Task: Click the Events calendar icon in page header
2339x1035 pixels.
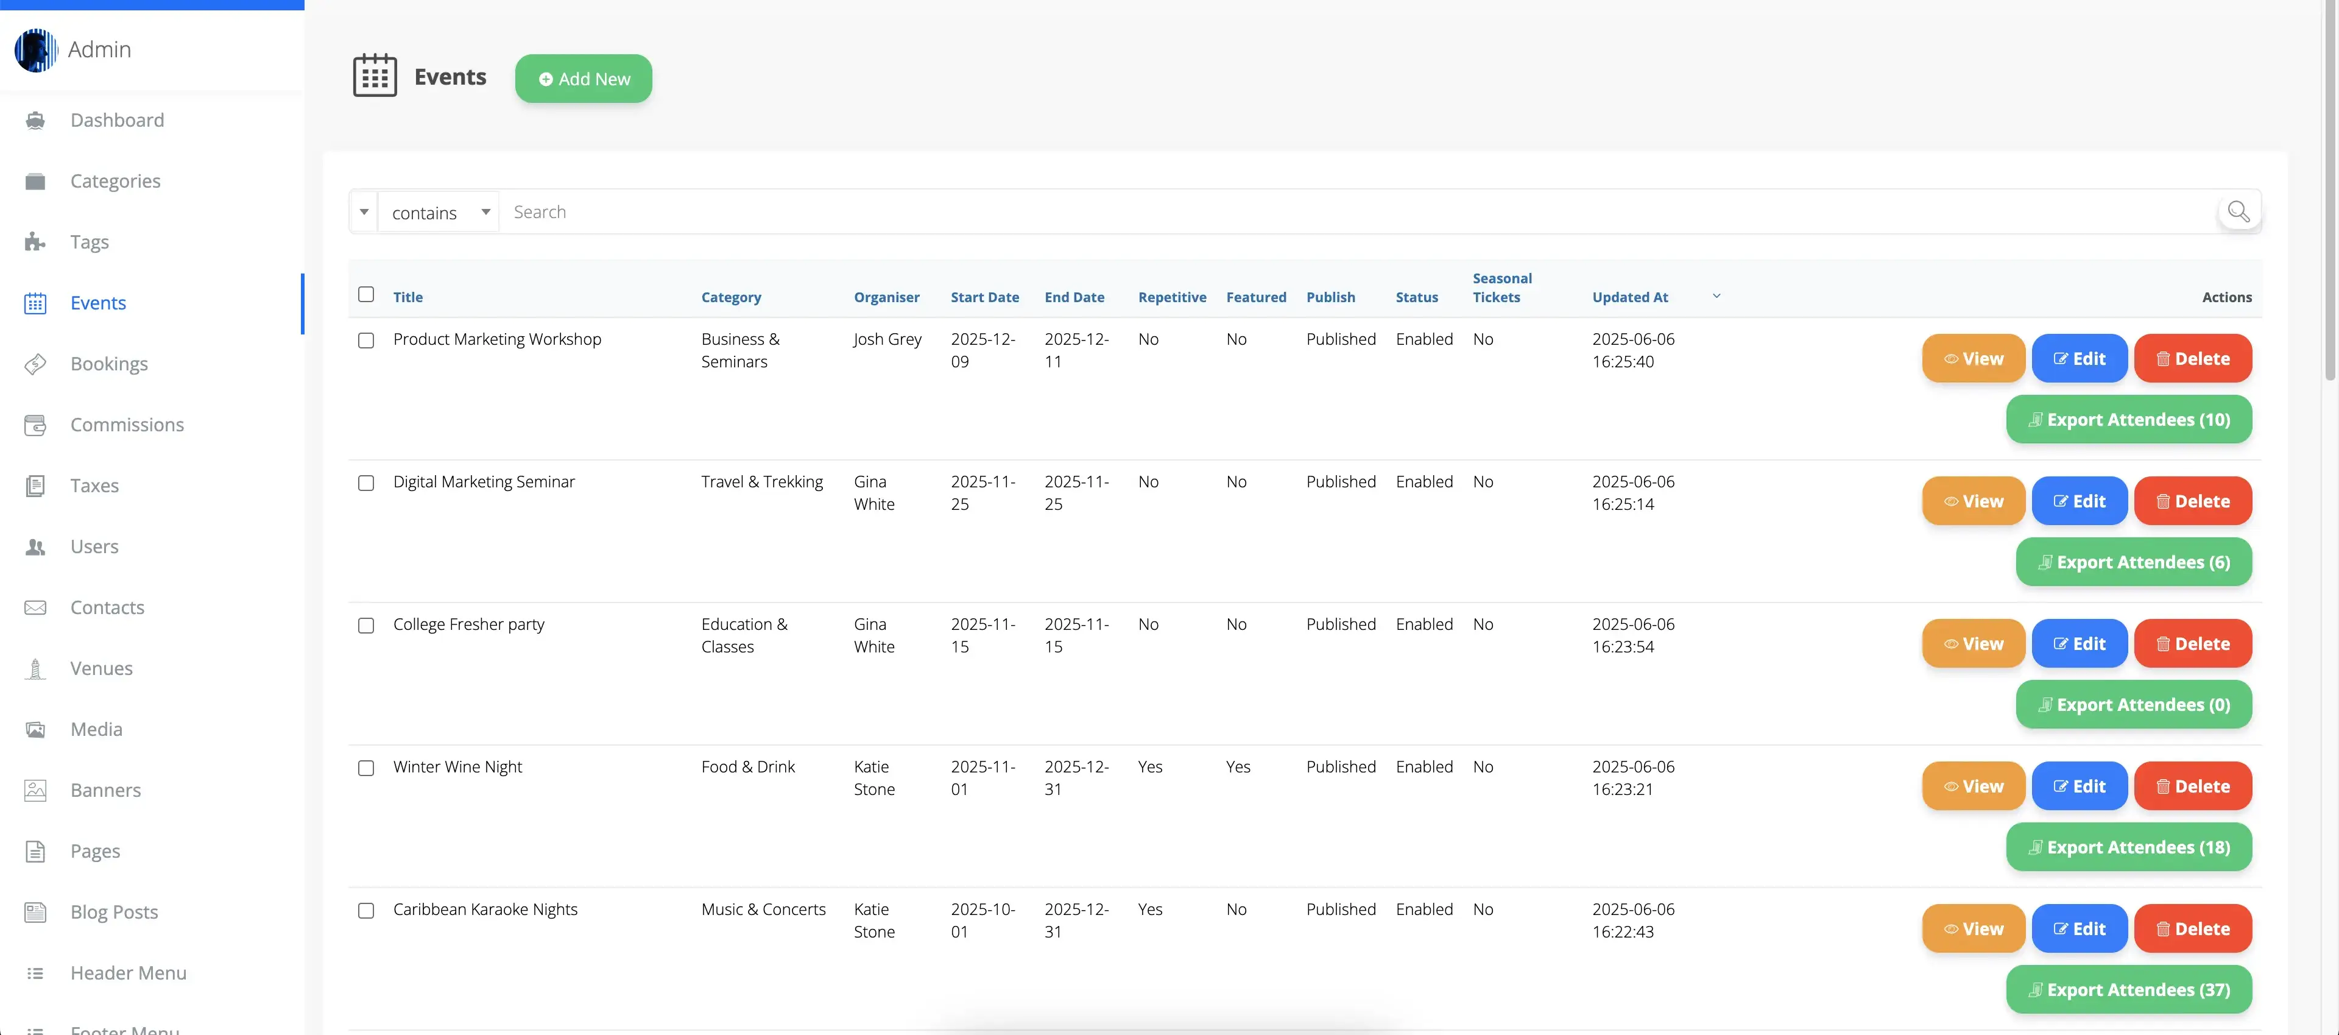Action: tap(375, 76)
